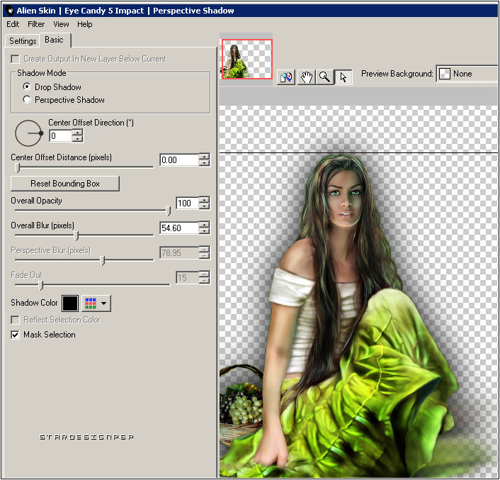Image resolution: width=500 pixels, height=480 pixels.
Task: Toggle the Reflect Selection Color checkbox
Action: tap(15, 320)
